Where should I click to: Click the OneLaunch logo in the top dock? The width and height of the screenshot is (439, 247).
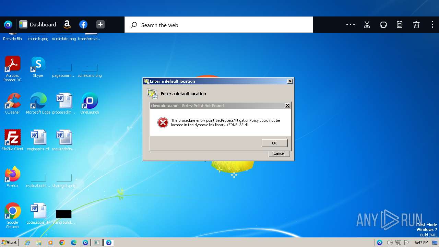point(8,25)
